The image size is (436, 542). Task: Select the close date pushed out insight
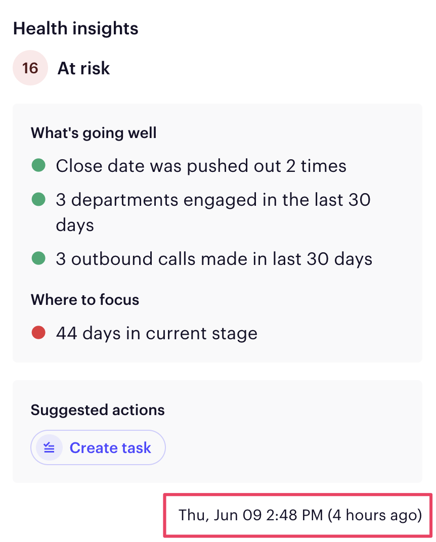(x=201, y=166)
